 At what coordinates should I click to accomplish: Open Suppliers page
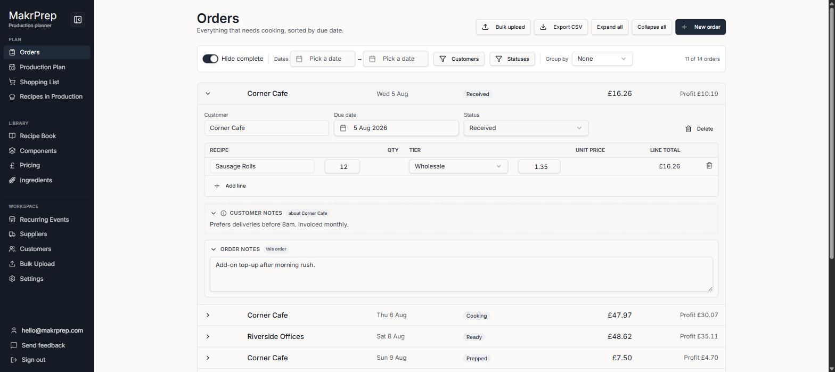47,234
